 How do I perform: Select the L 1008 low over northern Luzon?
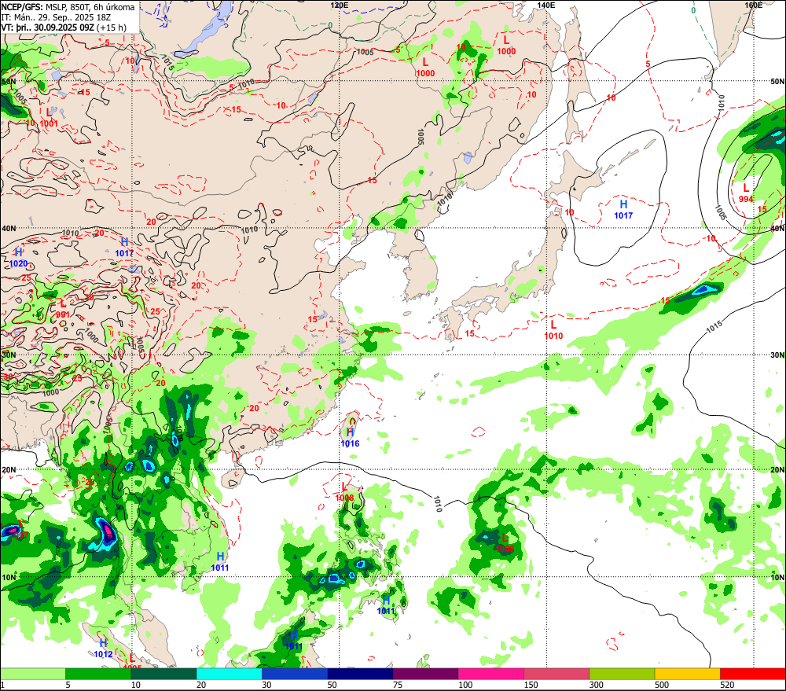344,492
